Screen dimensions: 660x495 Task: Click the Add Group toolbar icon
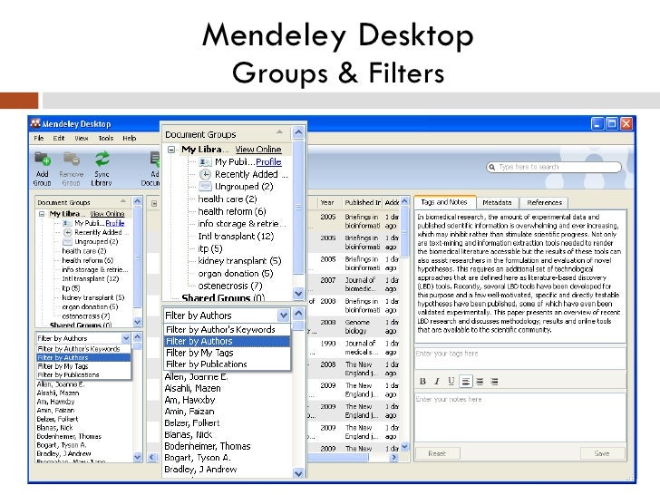(x=42, y=160)
